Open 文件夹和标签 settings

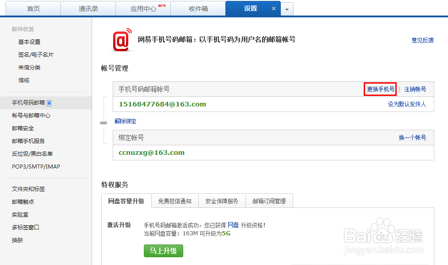28,189
